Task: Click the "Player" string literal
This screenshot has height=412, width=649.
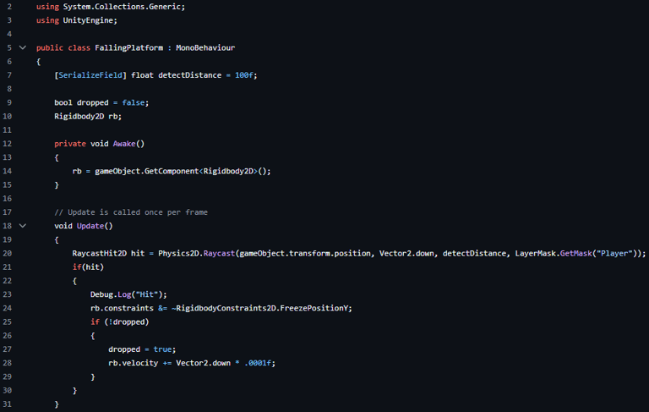Action: (614, 253)
